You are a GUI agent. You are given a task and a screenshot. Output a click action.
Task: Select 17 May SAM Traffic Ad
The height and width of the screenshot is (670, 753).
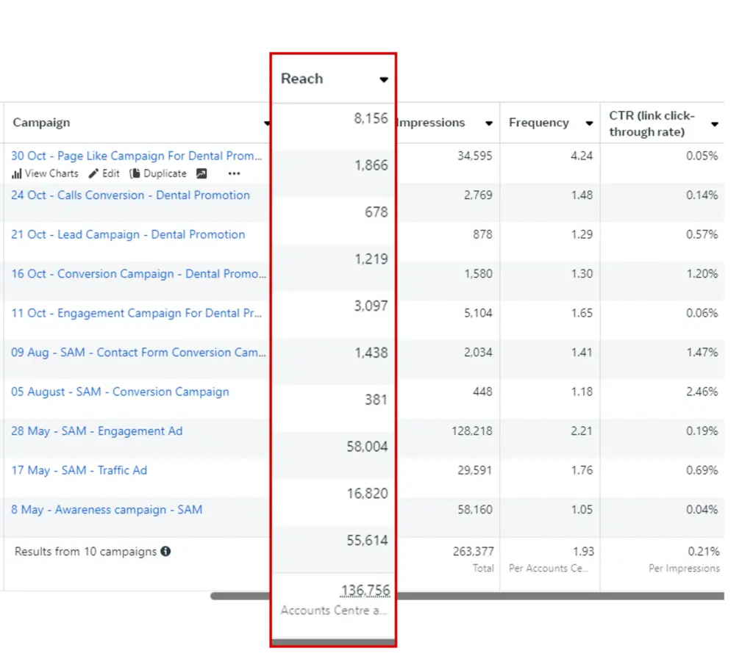click(79, 470)
